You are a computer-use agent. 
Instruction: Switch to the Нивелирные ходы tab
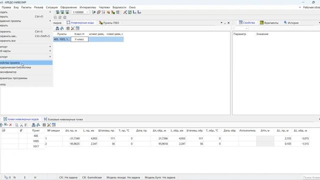(x=80, y=22)
